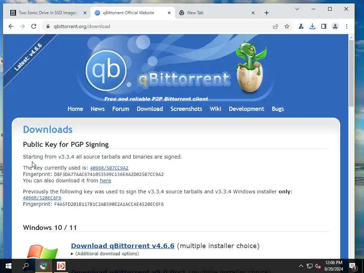Viewport: 364px width, 273px height.
Task: Share this page via the share icon
Action: (x=275, y=26)
